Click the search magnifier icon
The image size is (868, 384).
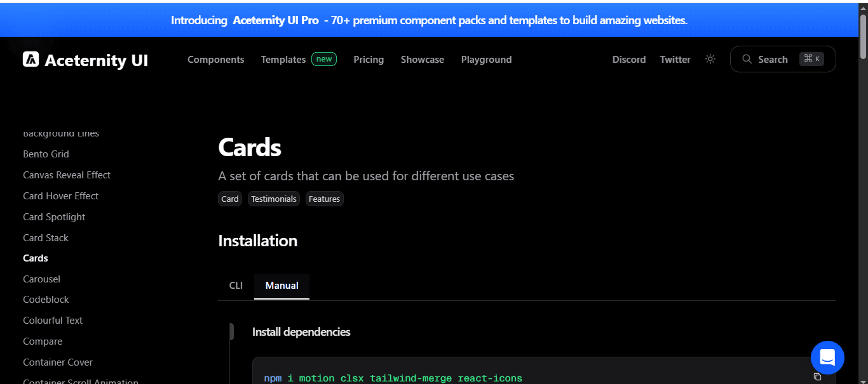tap(747, 59)
